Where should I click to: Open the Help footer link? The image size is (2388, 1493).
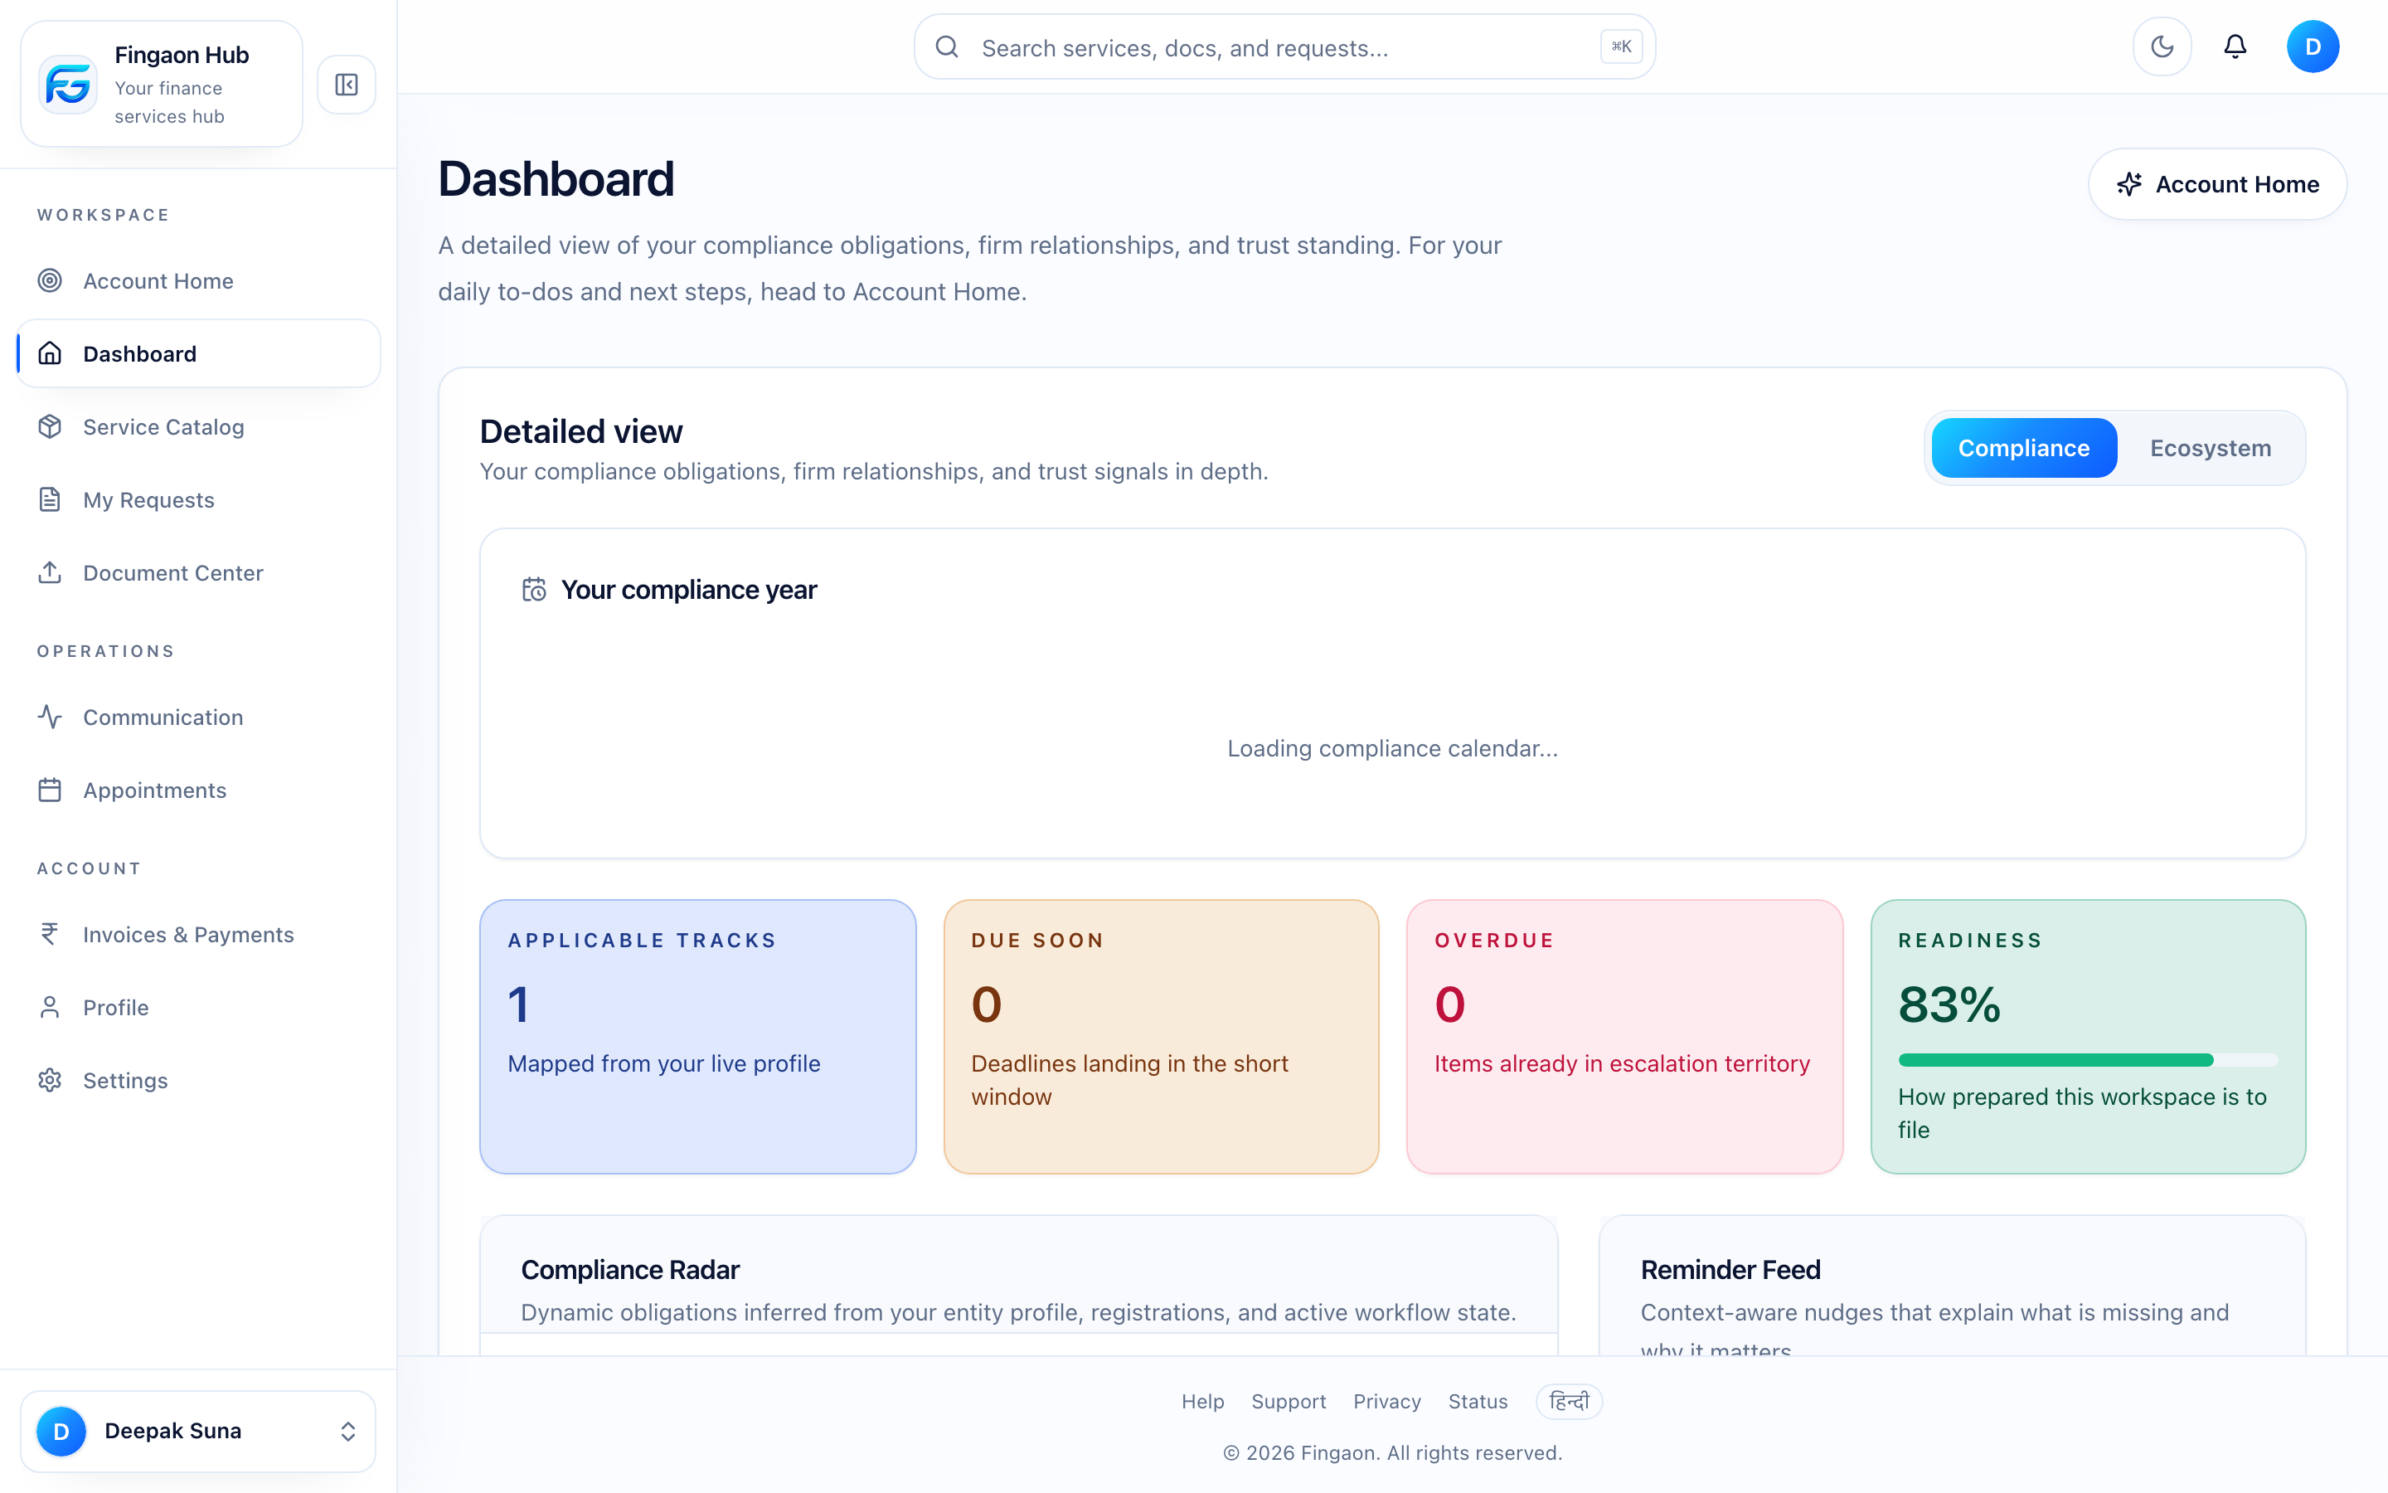[x=1203, y=1401]
